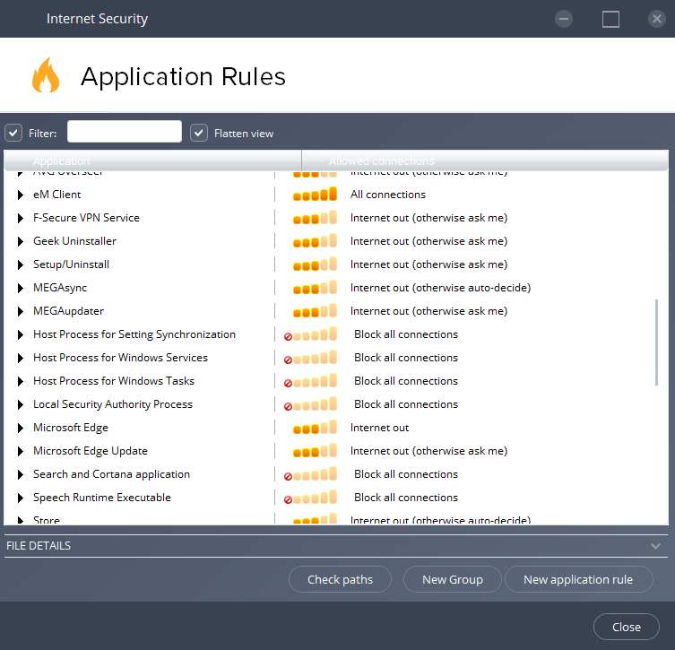Select the Microsoft Edge Update row name
The height and width of the screenshot is (650, 675).
point(91,451)
